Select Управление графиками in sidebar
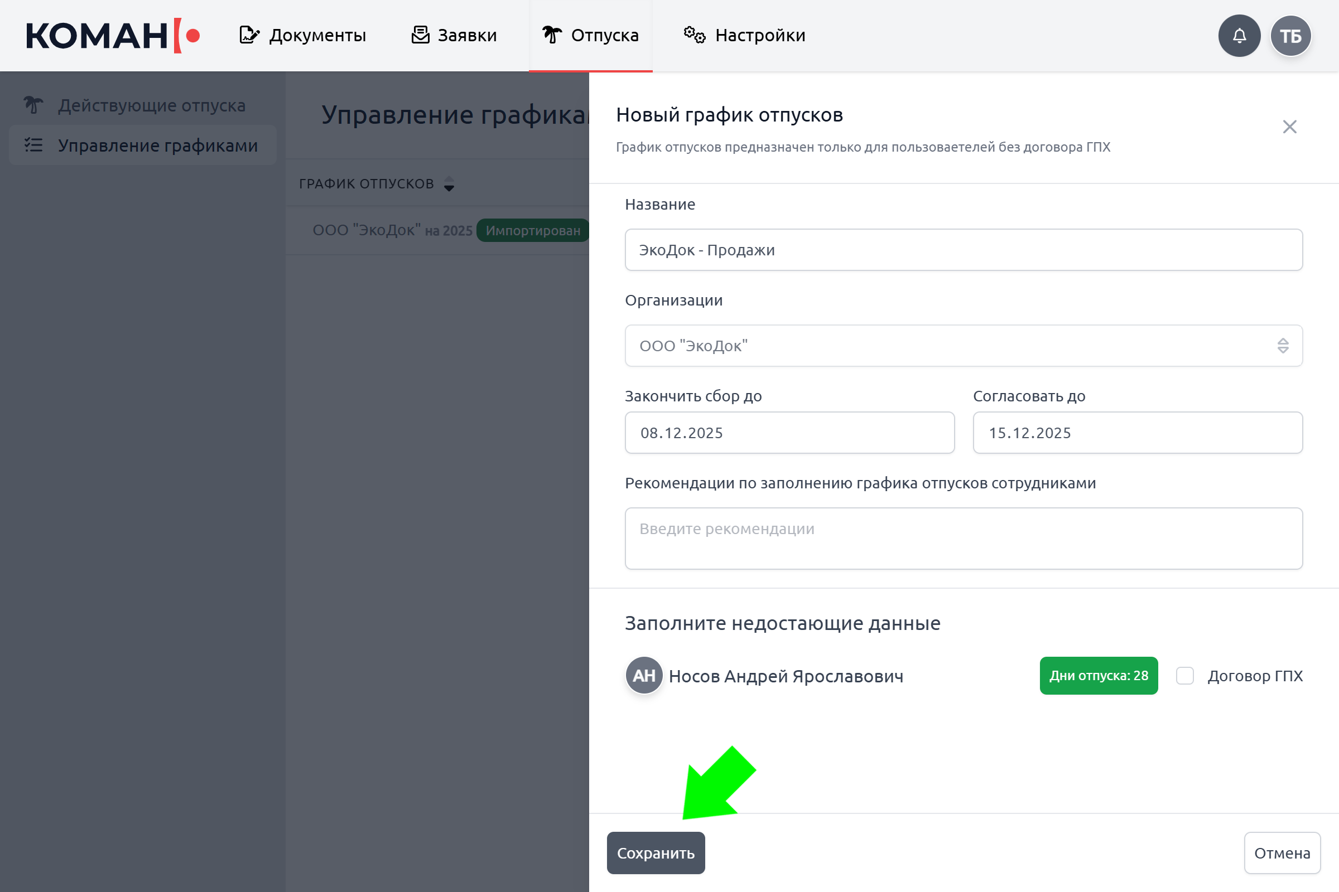 point(143,145)
